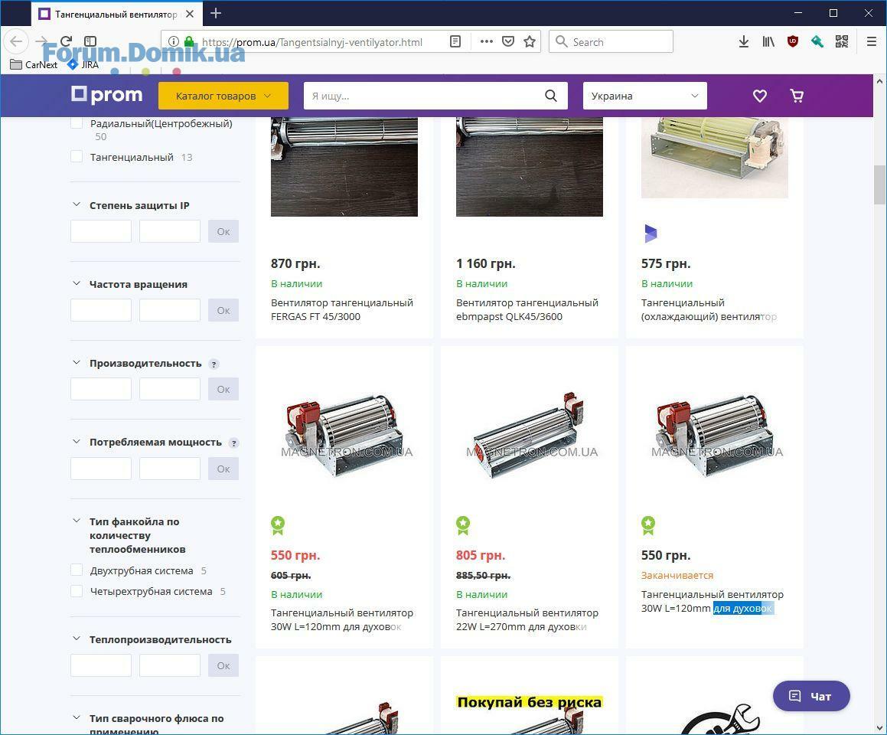Check the Четырехтрубная система checkbox

[77, 591]
